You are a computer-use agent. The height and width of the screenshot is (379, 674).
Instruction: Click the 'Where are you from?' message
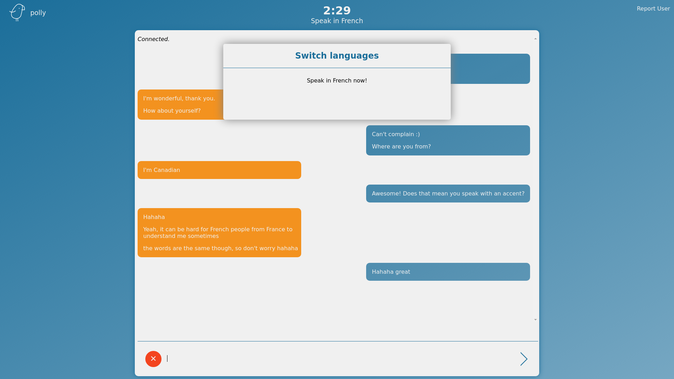tap(401, 147)
